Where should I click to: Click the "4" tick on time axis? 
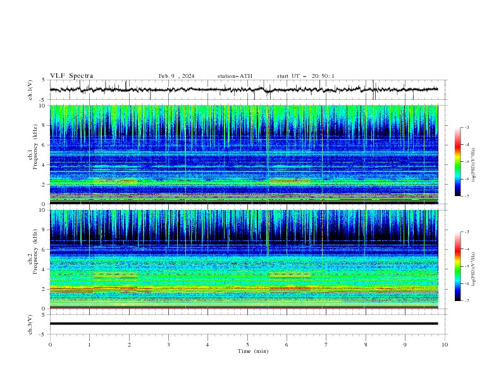point(208,345)
